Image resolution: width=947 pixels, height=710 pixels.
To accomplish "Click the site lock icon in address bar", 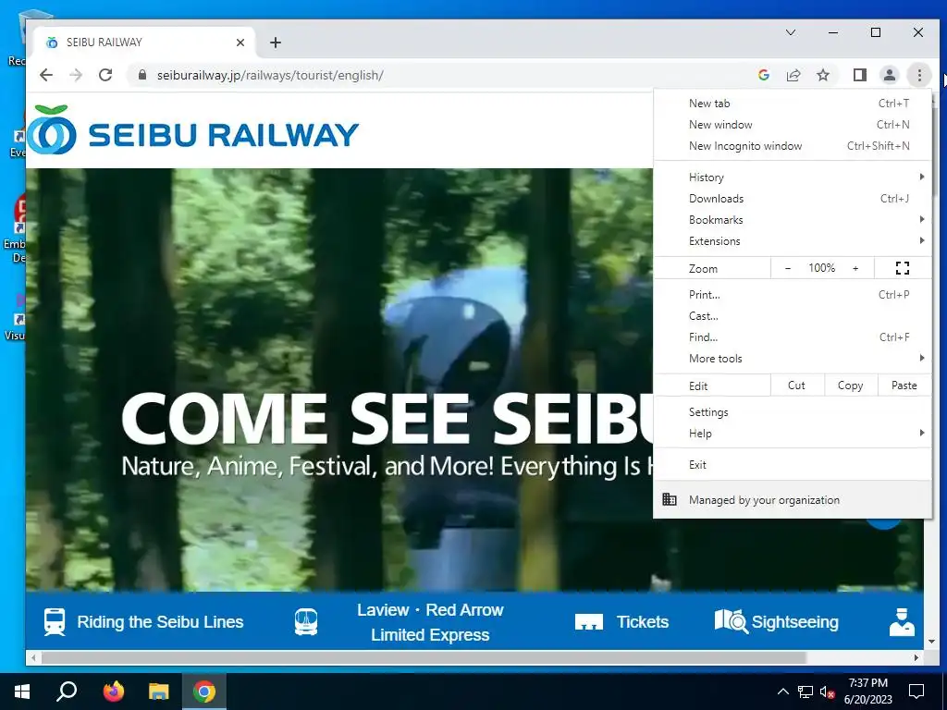I will coord(142,75).
